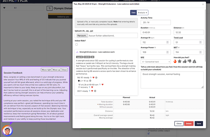
Task: Select the poop emoji feeling icon
Action: coord(194,61)
